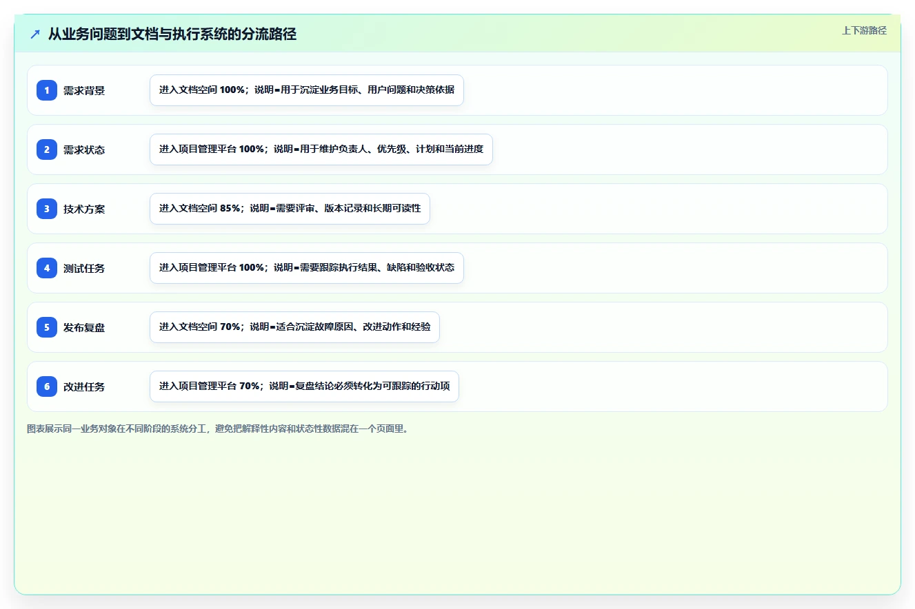Click the 需求背景 step label
Image resolution: width=915 pixels, height=609 pixels.
click(84, 90)
